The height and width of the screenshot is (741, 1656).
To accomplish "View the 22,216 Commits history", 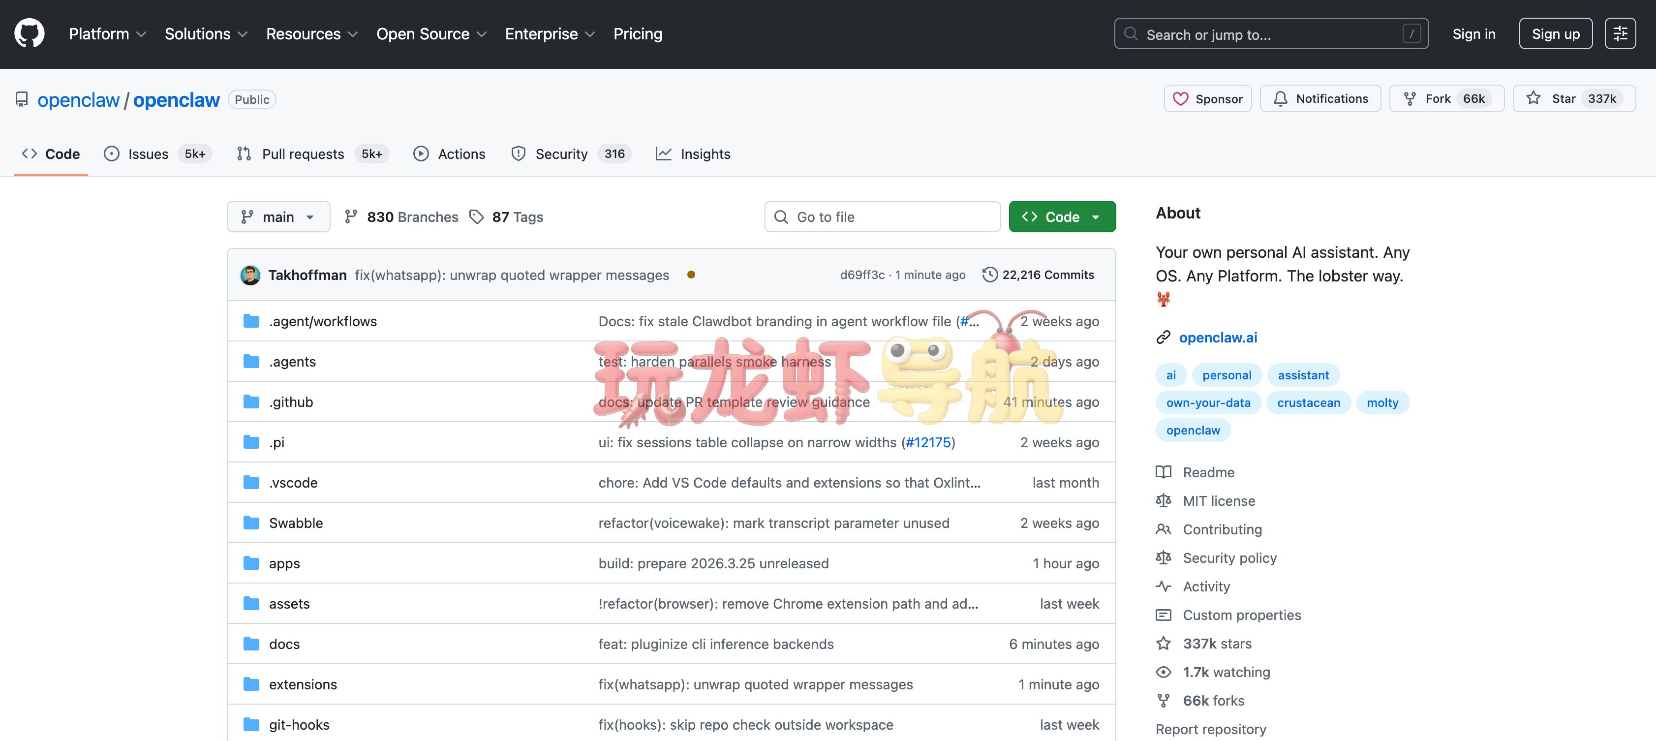I will coord(1038,275).
